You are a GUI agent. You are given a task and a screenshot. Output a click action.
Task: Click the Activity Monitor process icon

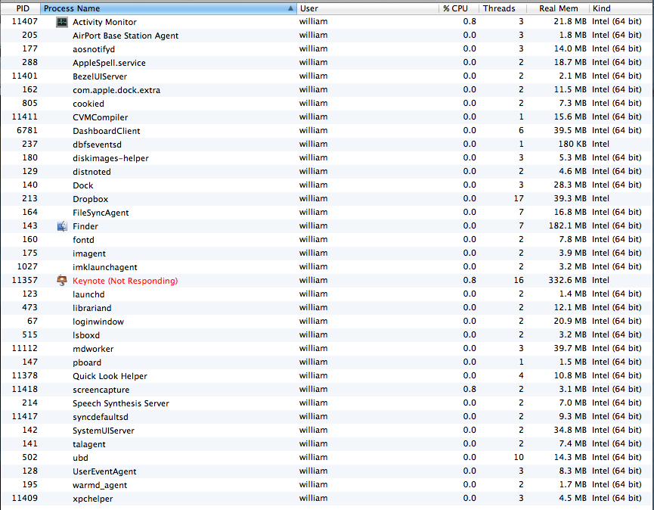tap(62, 22)
